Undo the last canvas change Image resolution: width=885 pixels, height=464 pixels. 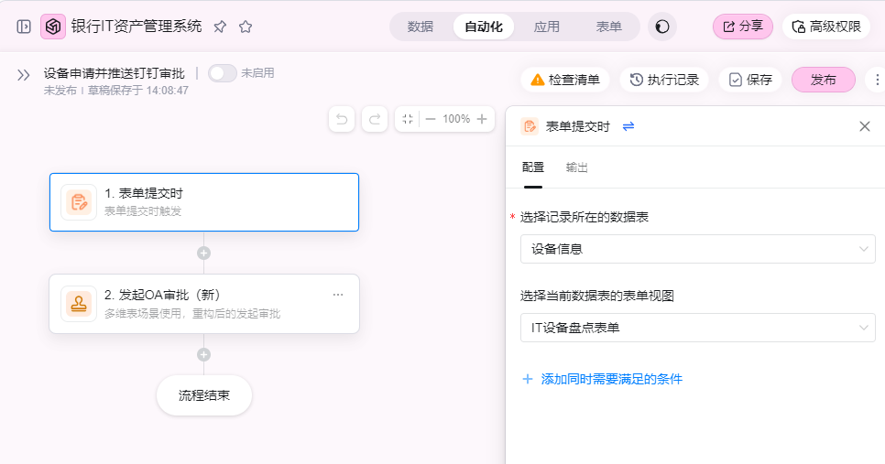point(342,119)
